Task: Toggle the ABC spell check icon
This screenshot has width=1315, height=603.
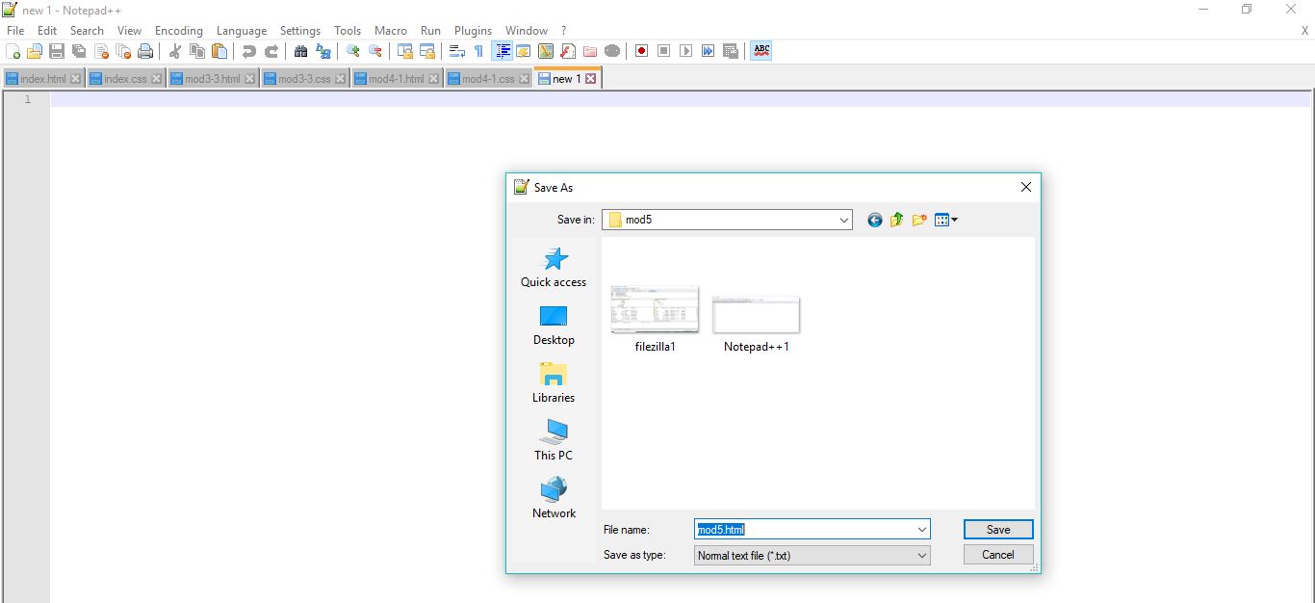Action: pos(761,51)
